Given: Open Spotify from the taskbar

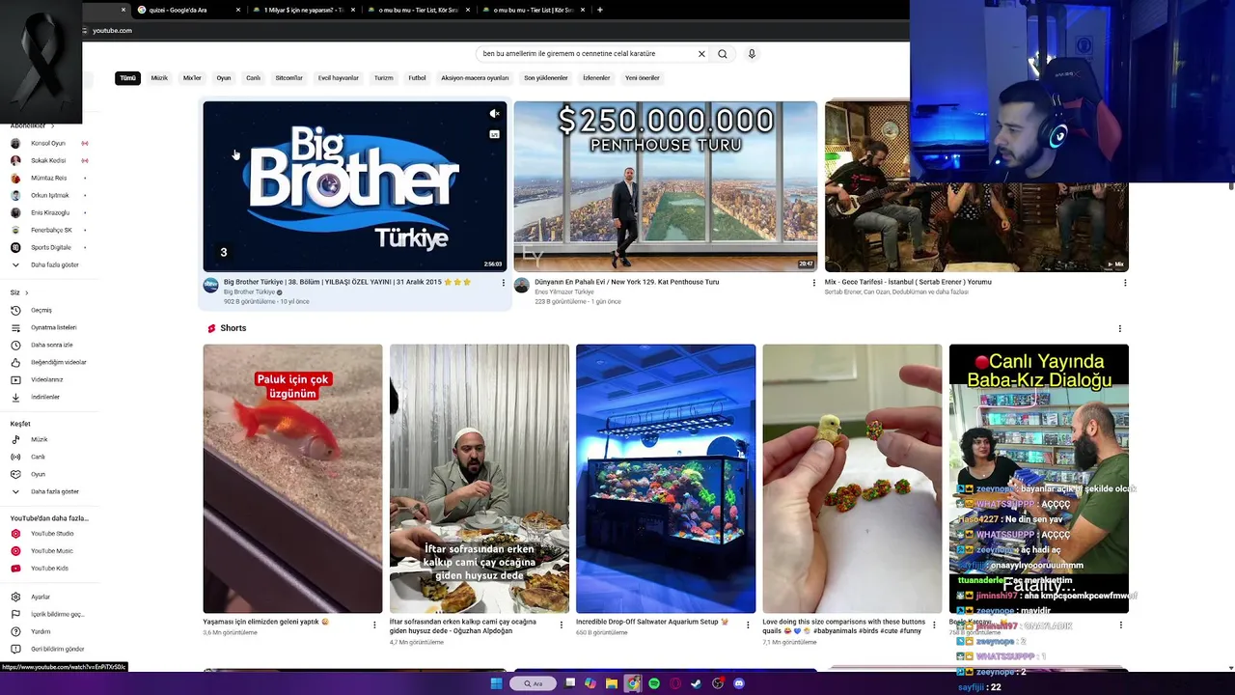Looking at the screenshot, I should pos(654,683).
